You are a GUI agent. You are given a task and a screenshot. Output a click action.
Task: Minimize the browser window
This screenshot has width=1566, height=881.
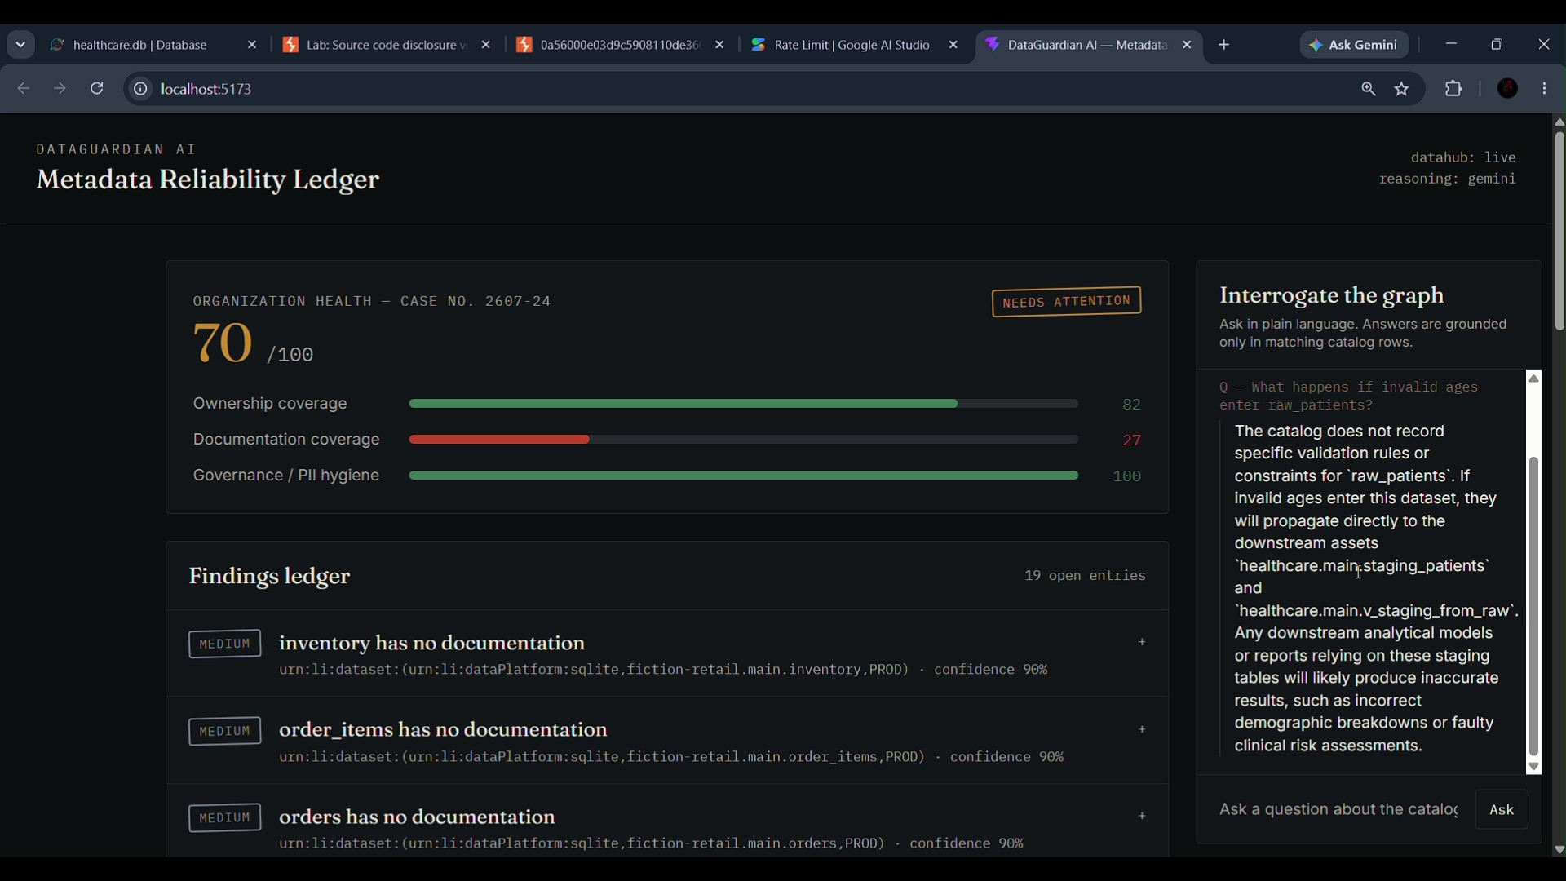1451,45
